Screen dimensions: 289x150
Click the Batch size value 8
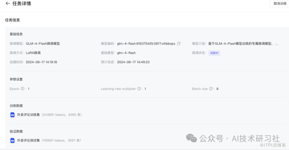point(217,89)
